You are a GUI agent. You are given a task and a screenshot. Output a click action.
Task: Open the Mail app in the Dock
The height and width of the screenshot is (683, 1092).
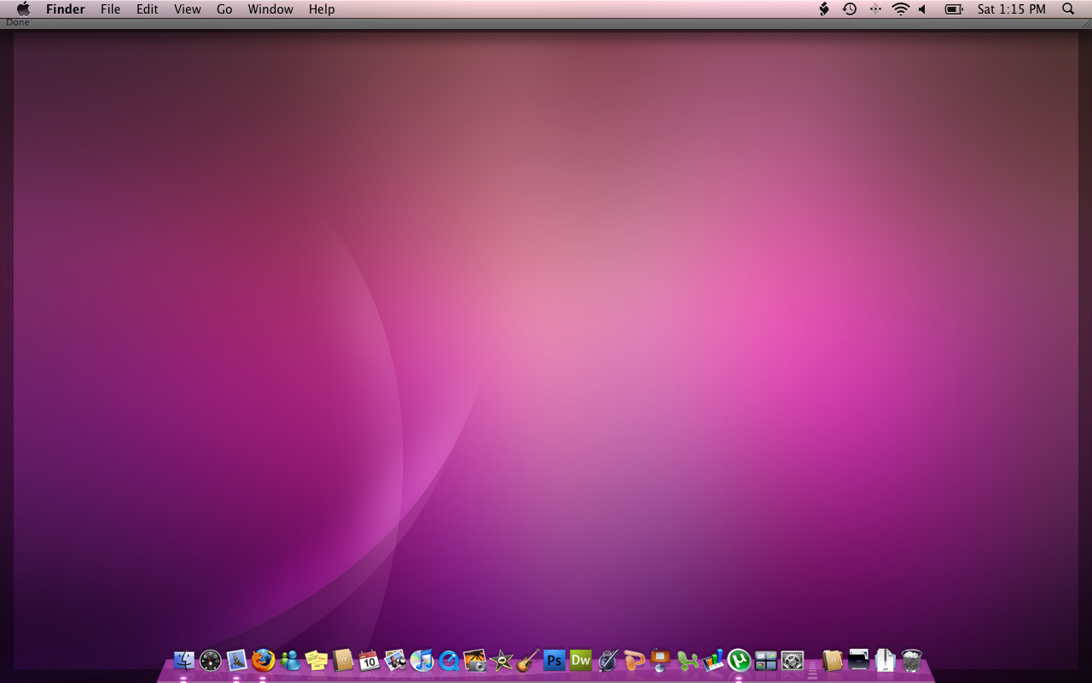tap(236, 660)
